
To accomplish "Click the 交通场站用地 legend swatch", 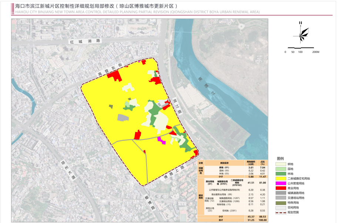I will (x=281, y=198).
